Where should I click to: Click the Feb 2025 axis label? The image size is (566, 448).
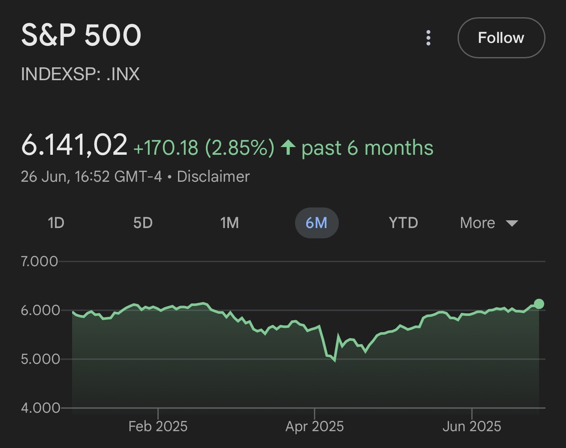click(158, 426)
